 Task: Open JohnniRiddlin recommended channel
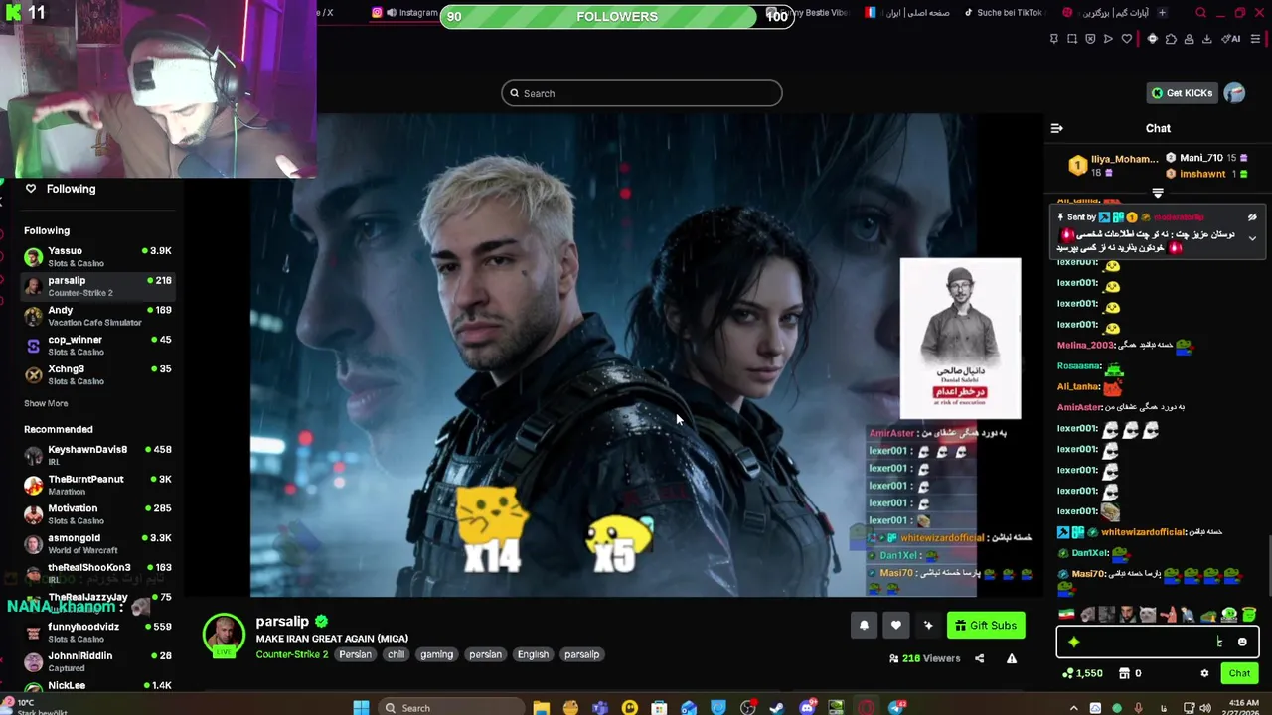point(97,661)
